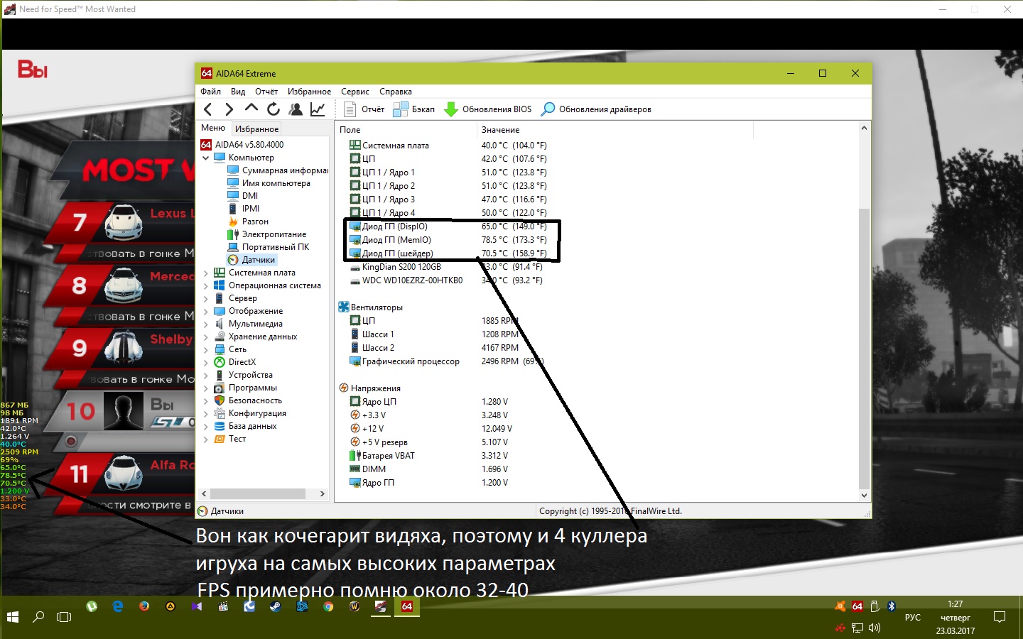Collapse the Компьютер tree node
This screenshot has height=639, width=1023.
click(x=206, y=158)
